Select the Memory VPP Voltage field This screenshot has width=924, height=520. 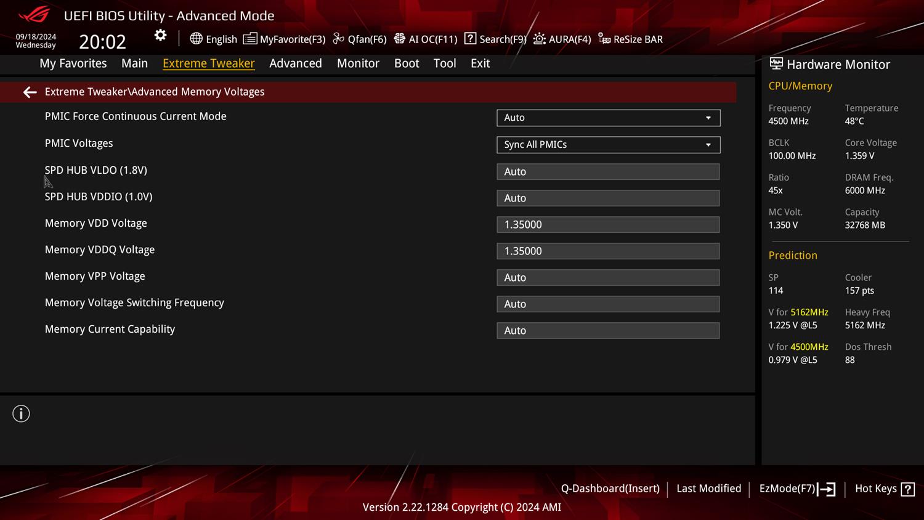coord(608,278)
